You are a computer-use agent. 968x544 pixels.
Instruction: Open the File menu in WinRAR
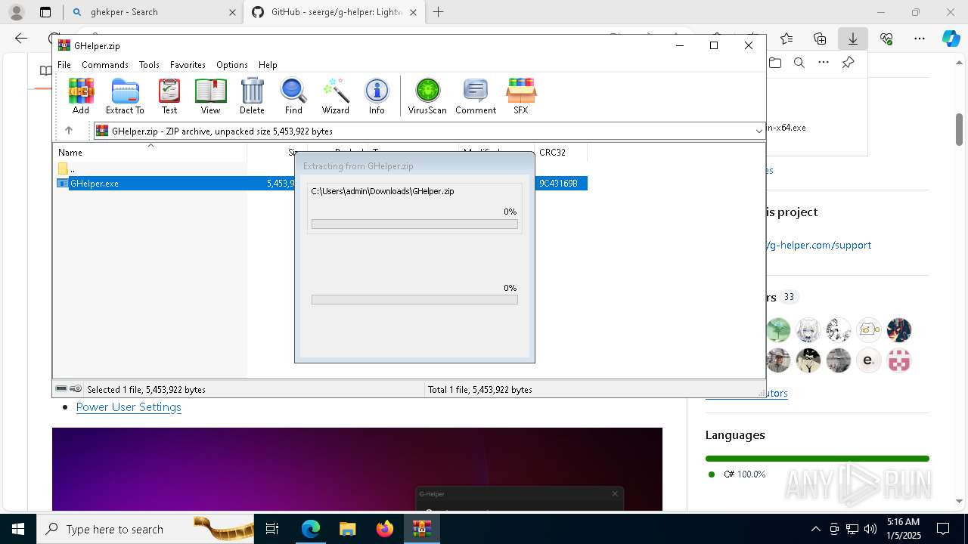pos(64,65)
